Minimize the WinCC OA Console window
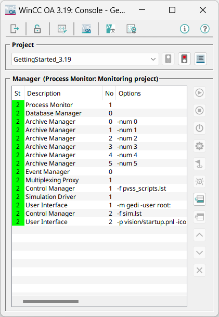Screen dimensions: 219x317 [142, 10]
